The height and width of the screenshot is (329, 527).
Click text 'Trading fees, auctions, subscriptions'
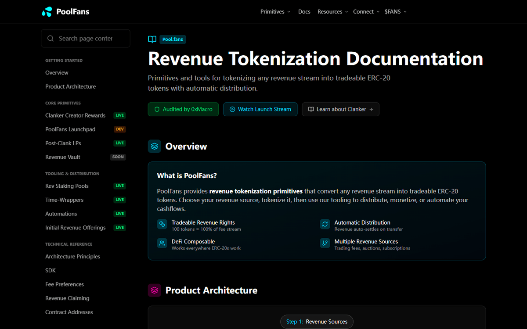click(x=372, y=248)
